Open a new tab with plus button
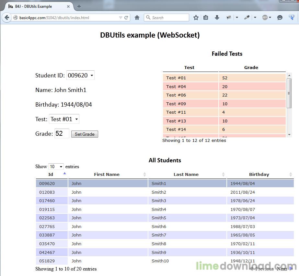 pos(79,6)
